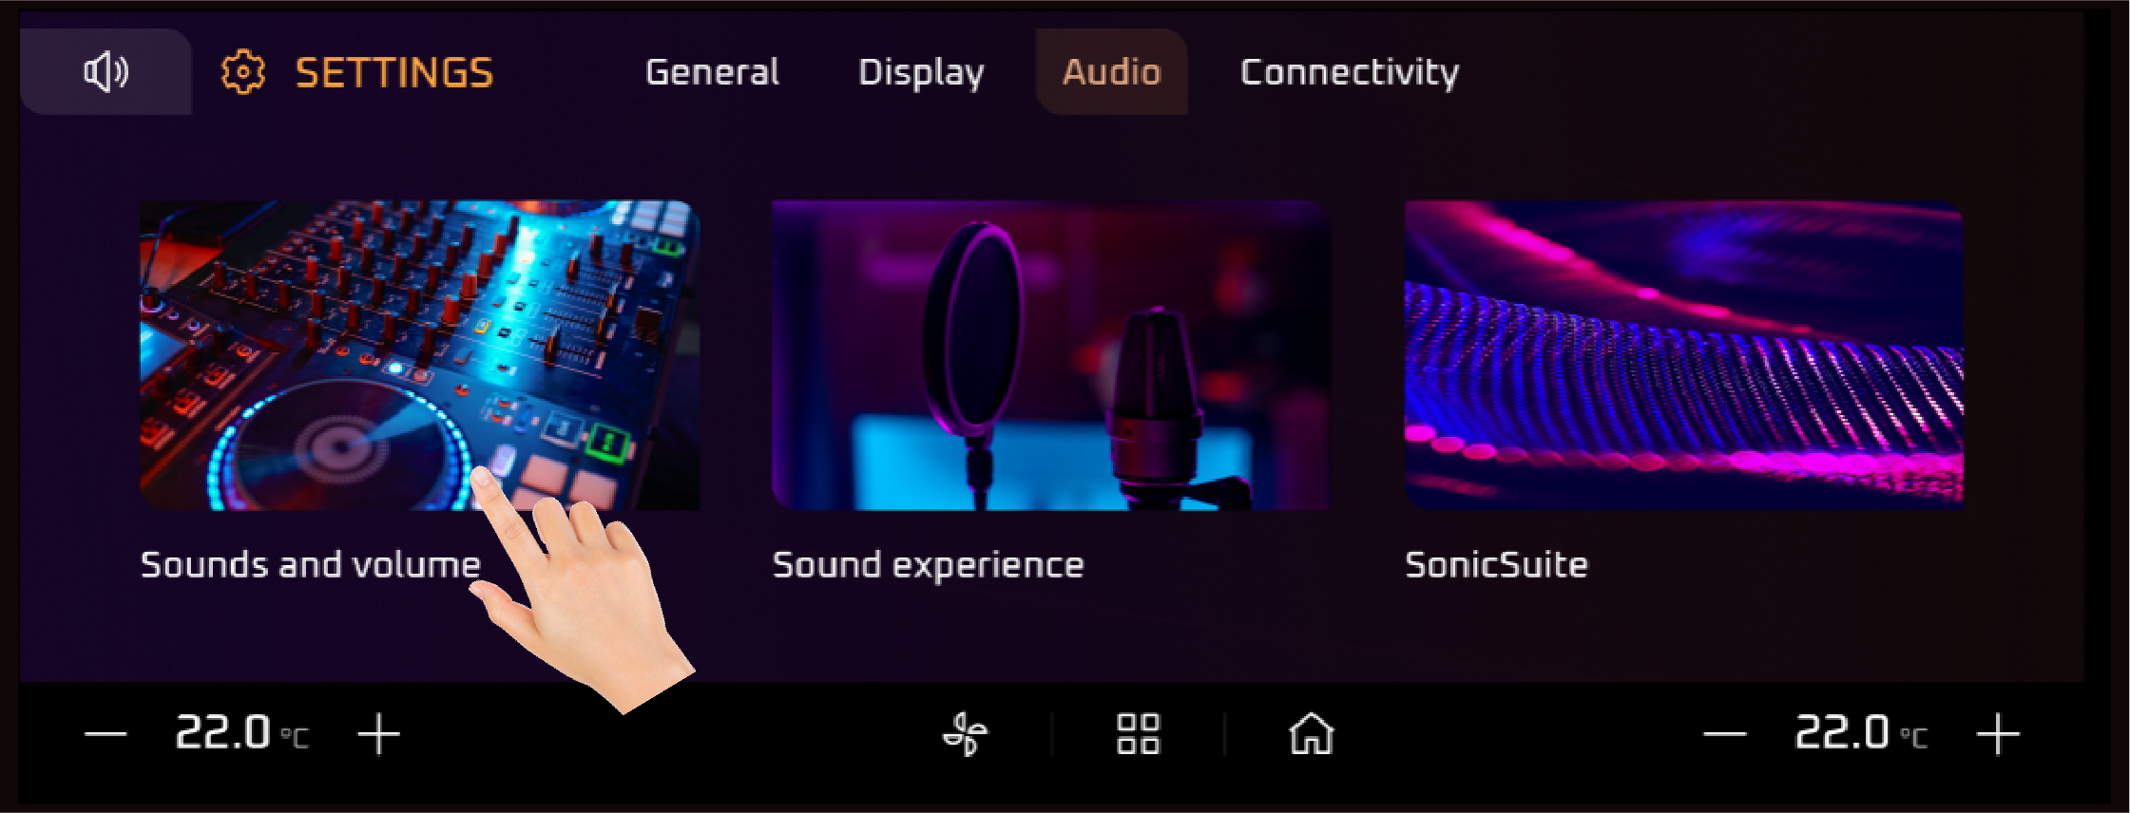
Task: Open the microphone studio thumbnail
Action: 1050,354
